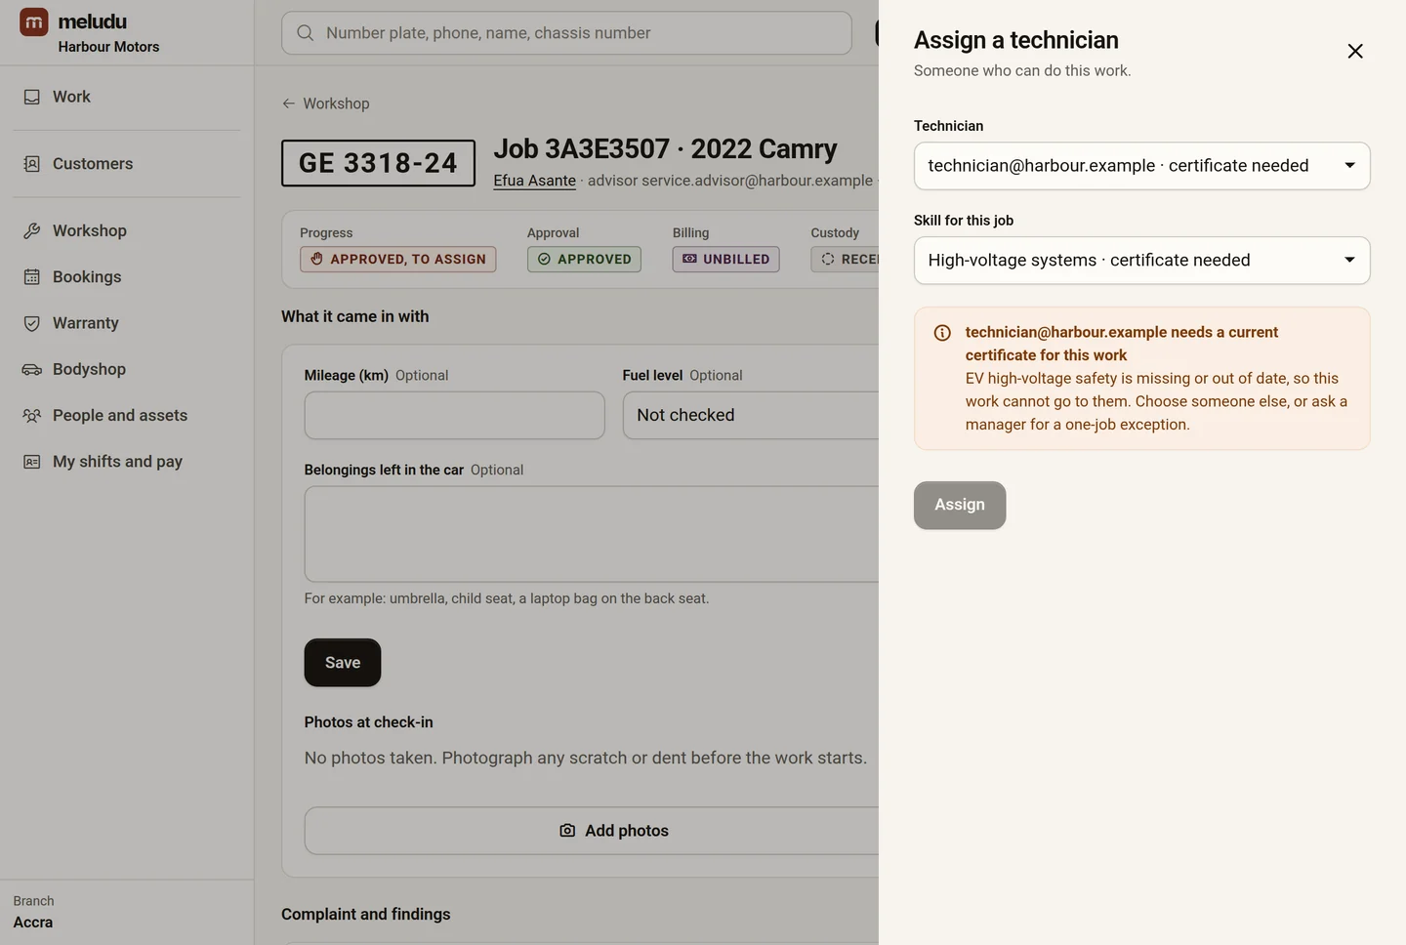
Task: Go to Customers in the sidebar
Action: [x=127, y=164]
